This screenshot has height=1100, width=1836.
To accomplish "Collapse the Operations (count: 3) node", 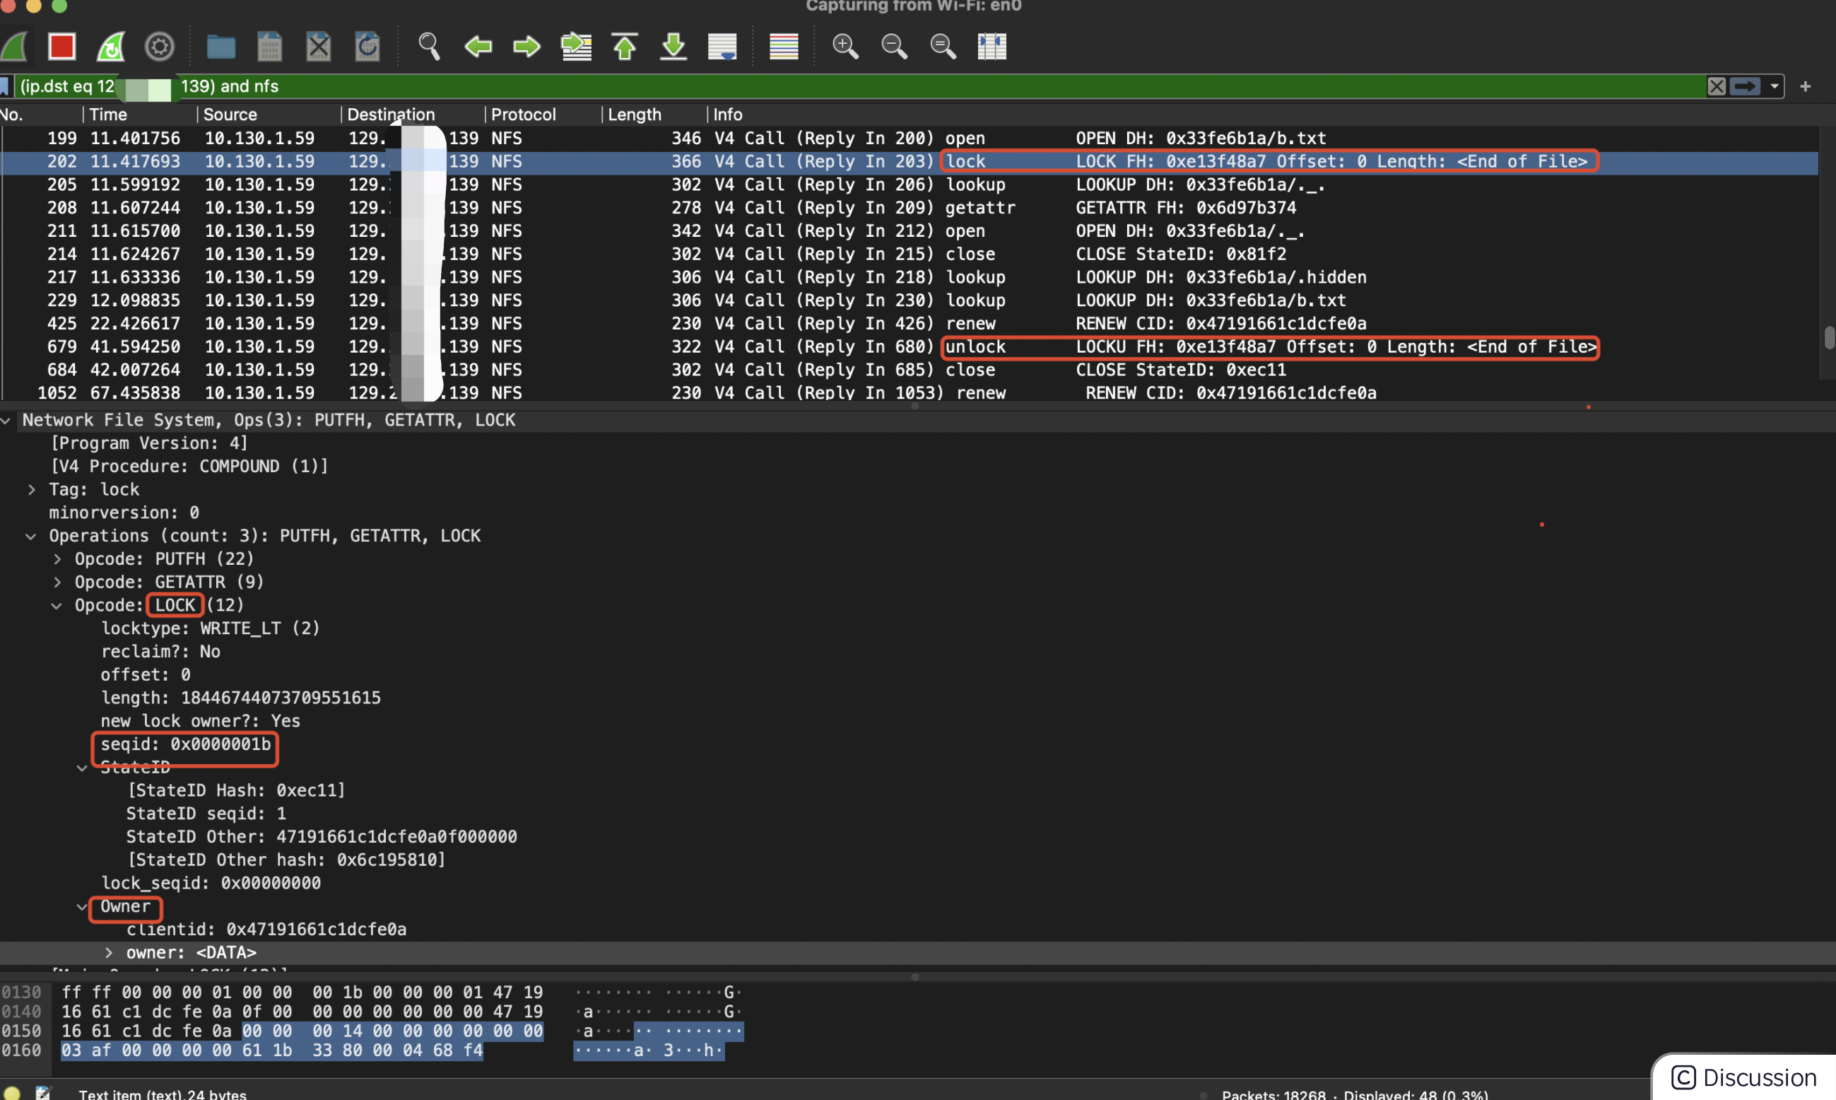I will pos(31,536).
